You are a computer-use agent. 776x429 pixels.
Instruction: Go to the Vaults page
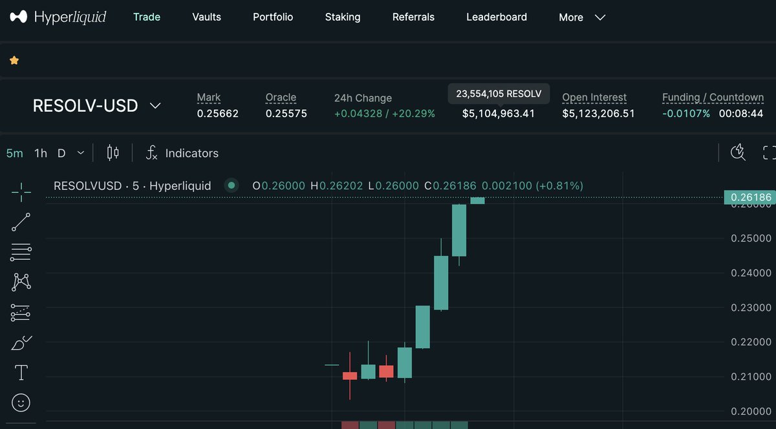click(206, 17)
